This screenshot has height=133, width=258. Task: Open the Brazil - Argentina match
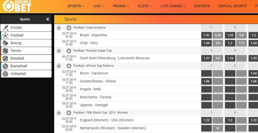(93, 35)
